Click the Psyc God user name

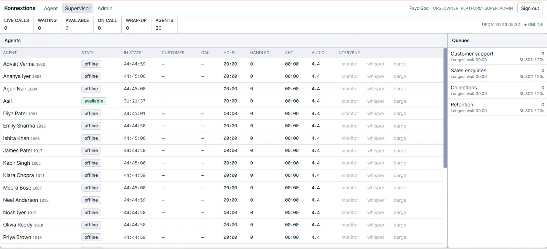419,8
